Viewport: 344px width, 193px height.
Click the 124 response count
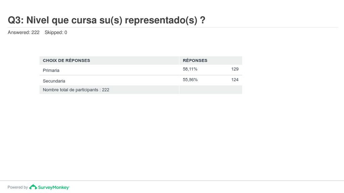click(235, 80)
